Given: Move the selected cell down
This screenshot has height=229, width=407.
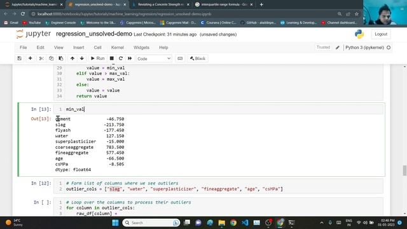Looking at the screenshot, I should [82, 59].
